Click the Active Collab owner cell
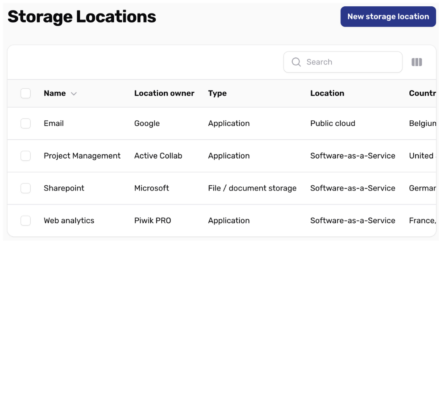The width and height of the screenshot is (442, 399). click(x=158, y=155)
